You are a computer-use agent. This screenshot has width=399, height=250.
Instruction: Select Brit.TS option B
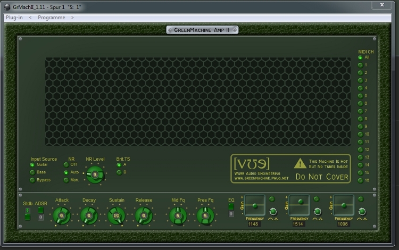119,172
